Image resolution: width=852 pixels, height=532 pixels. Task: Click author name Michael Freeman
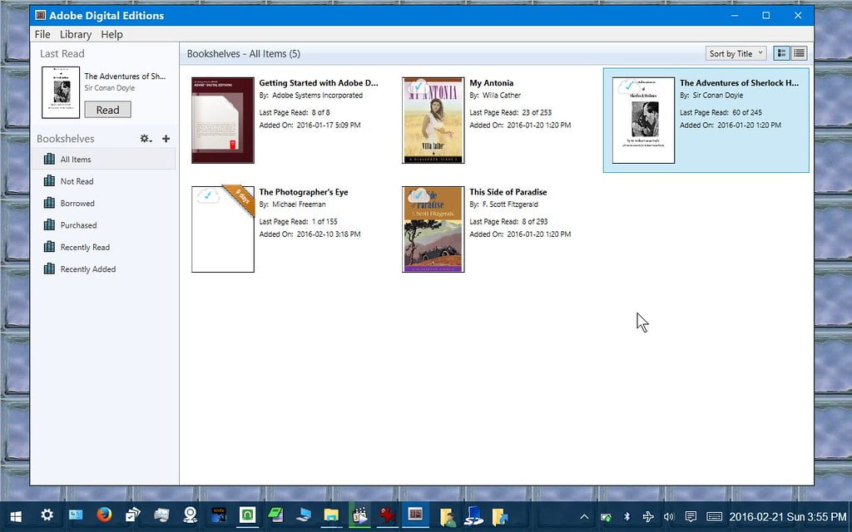(299, 204)
